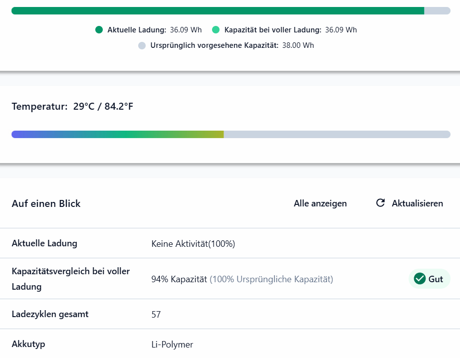Click Kapazitätsvergleich bei voller Ladung label
The width and height of the screenshot is (460, 358).
pos(71,279)
